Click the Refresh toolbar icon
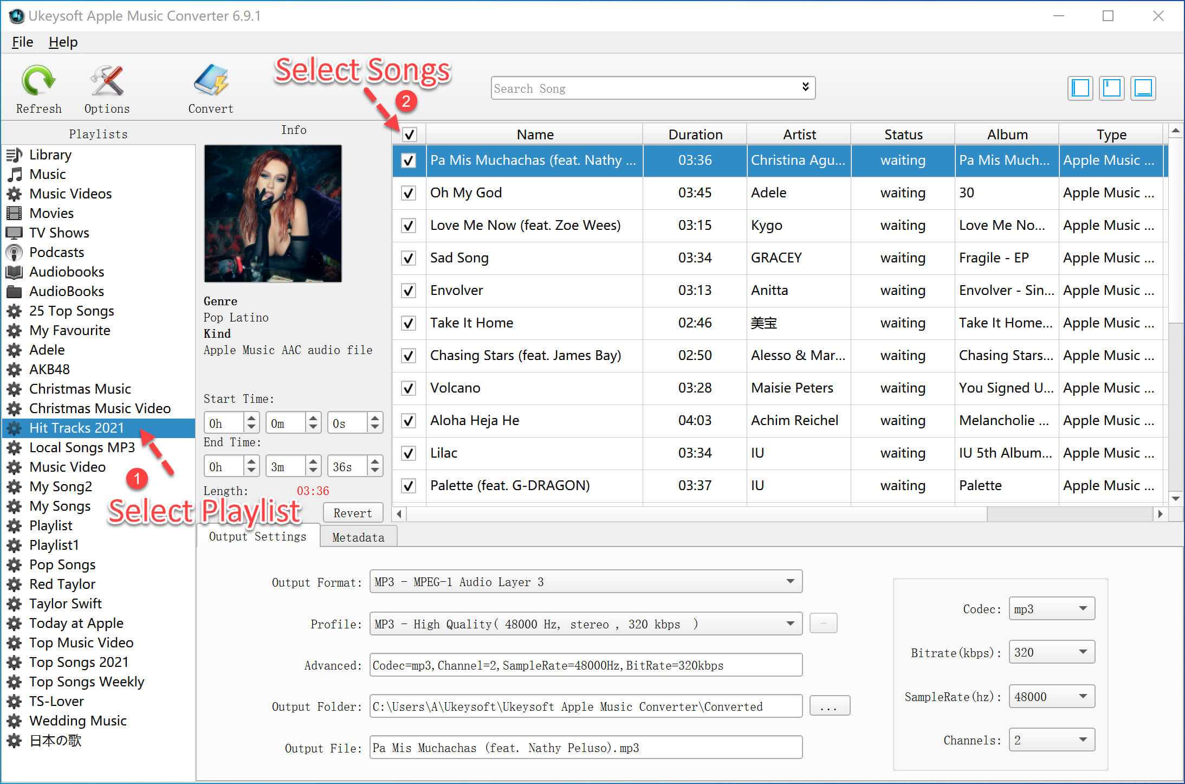The image size is (1185, 784). pyautogui.click(x=38, y=81)
